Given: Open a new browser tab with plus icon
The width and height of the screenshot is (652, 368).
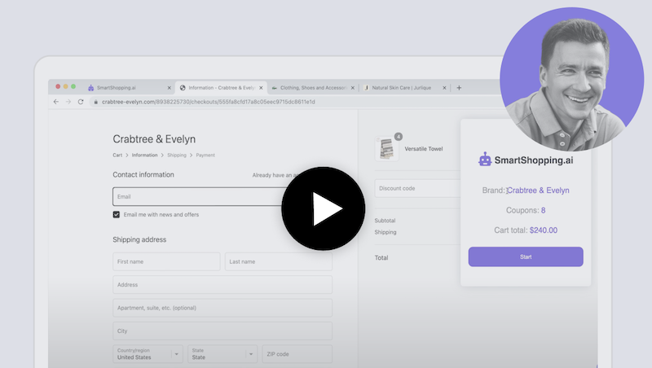Looking at the screenshot, I should [459, 88].
